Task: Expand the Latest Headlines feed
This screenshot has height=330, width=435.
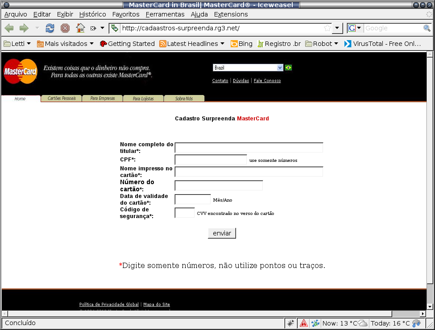Action: (192, 44)
